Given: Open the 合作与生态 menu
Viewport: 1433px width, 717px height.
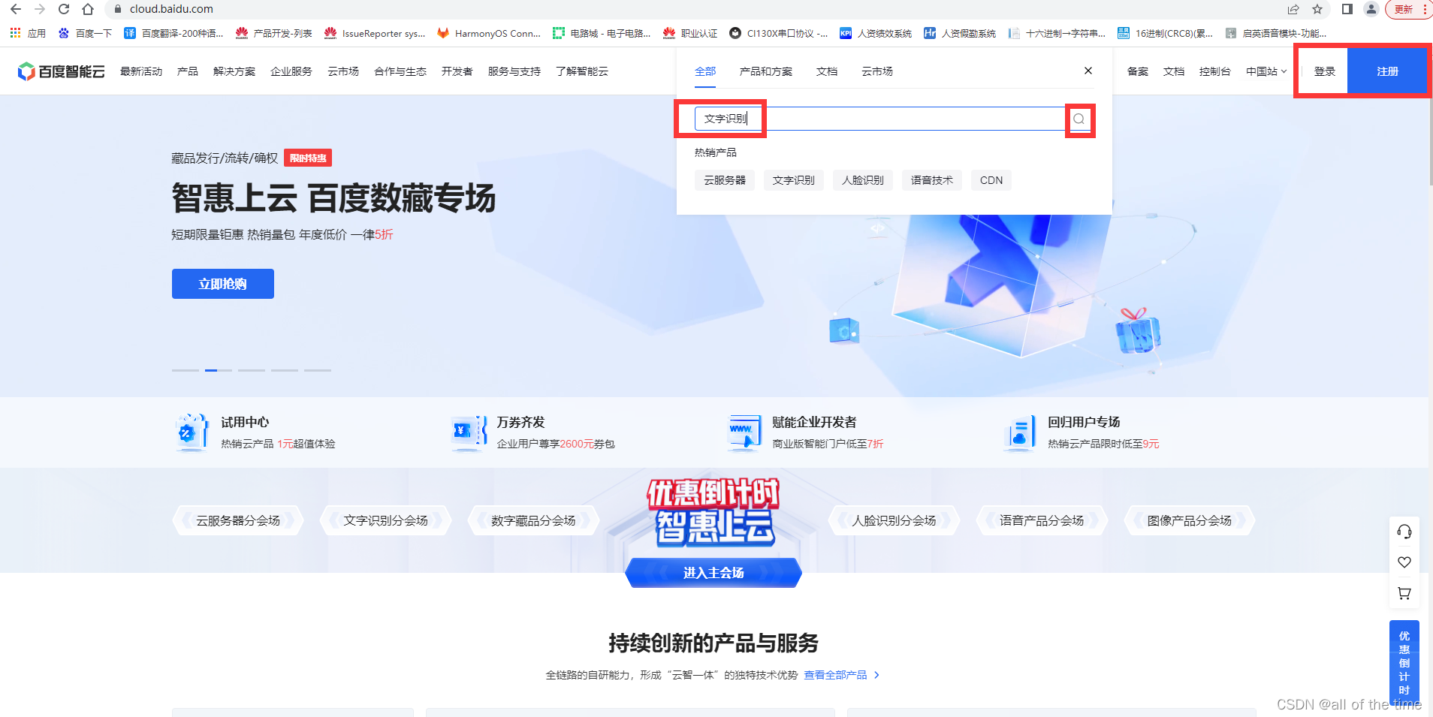Looking at the screenshot, I should [x=400, y=71].
